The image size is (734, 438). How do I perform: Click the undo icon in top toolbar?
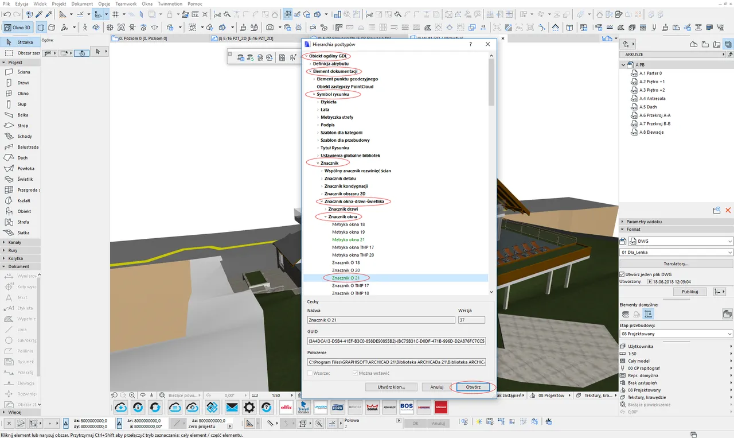[6, 14]
